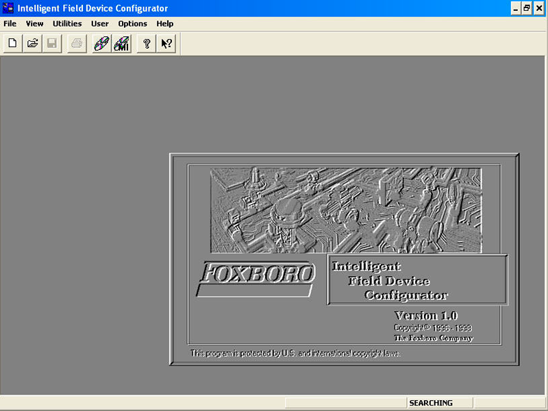This screenshot has width=548, height=411.
Task: Click the Save floppy disk icon
Action: [52, 43]
